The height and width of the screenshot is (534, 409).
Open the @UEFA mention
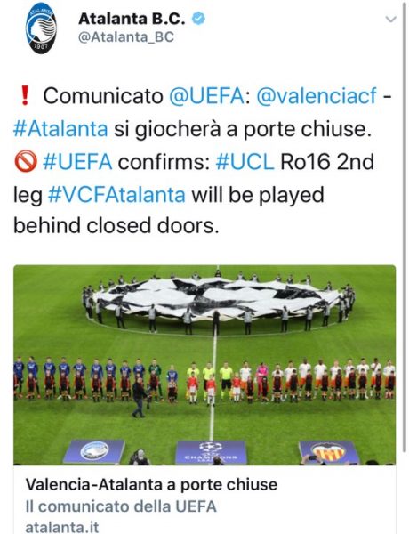pyautogui.click(x=206, y=96)
